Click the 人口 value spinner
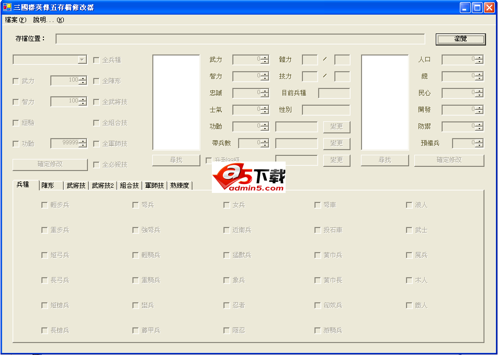Screen dimensions: 498x355 463,60
